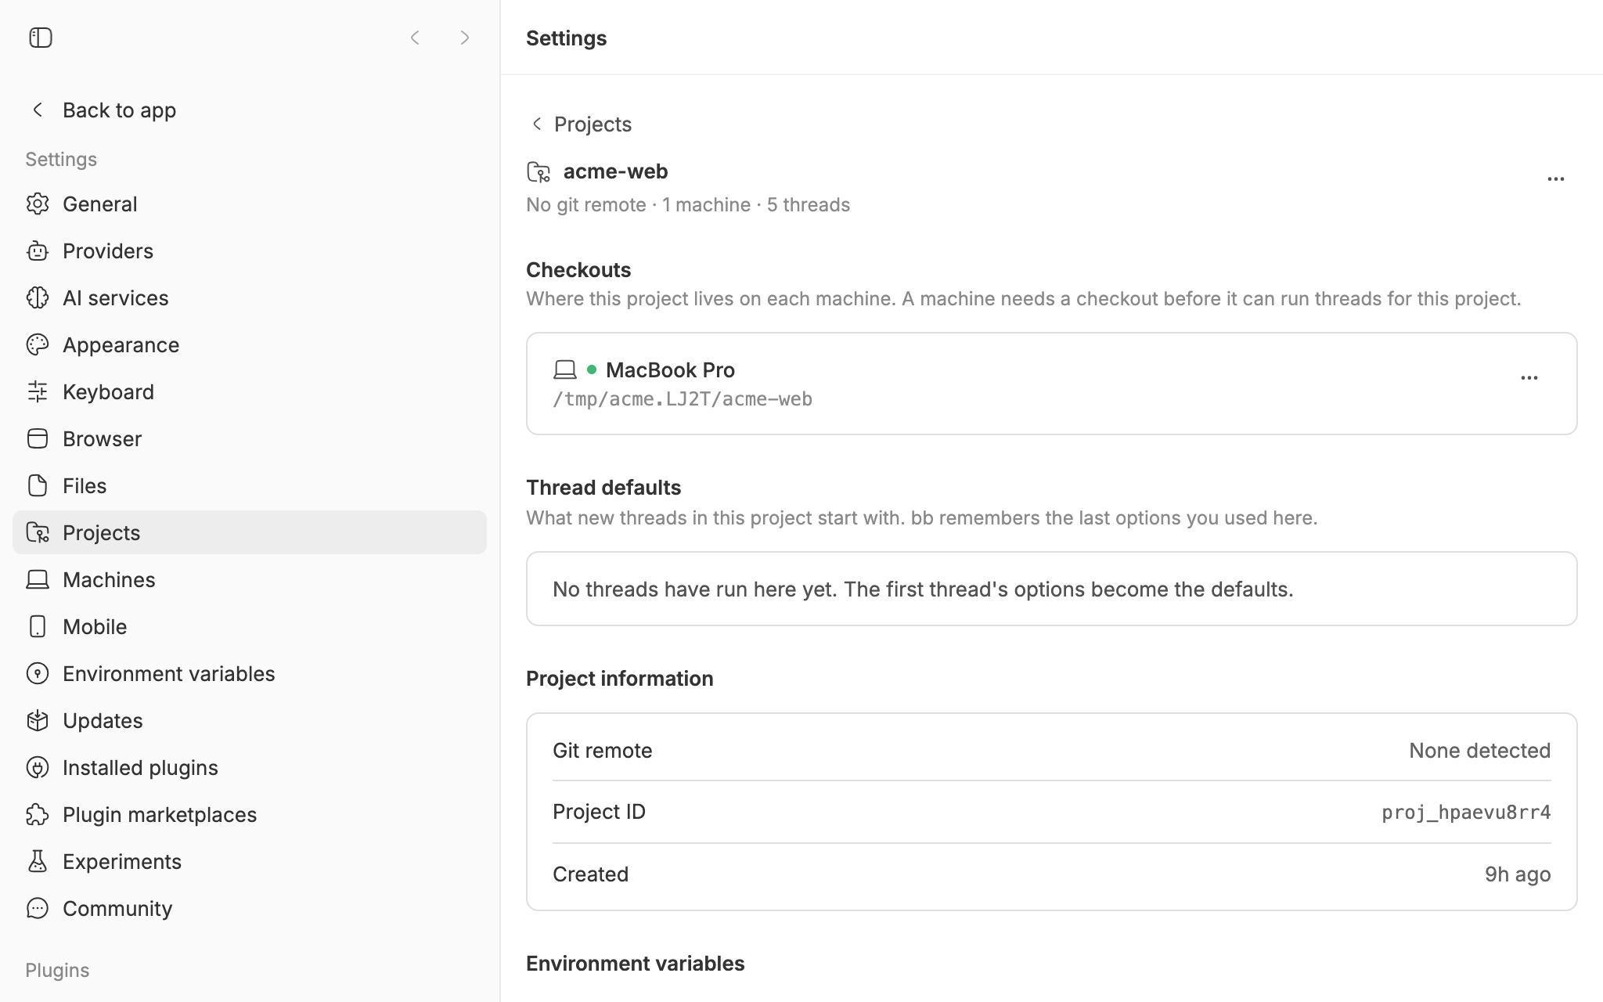1603x1002 pixels.
Task: Click the Updates package icon
Action: (38, 720)
